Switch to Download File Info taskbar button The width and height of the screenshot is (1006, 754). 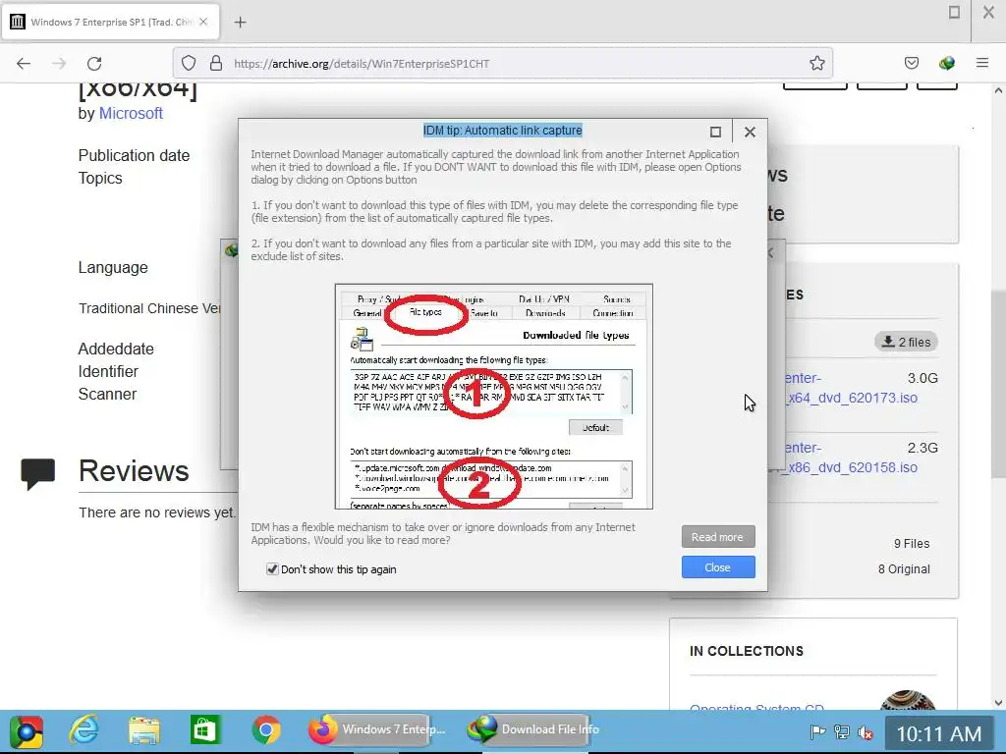point(533,729)
